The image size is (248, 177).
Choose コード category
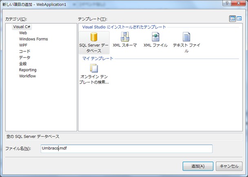click(x=24, y=51)
